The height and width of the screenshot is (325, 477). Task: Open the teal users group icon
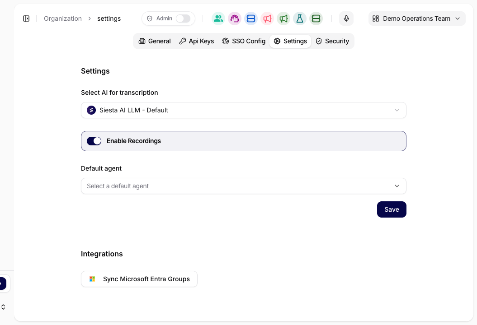pos(218,19)
